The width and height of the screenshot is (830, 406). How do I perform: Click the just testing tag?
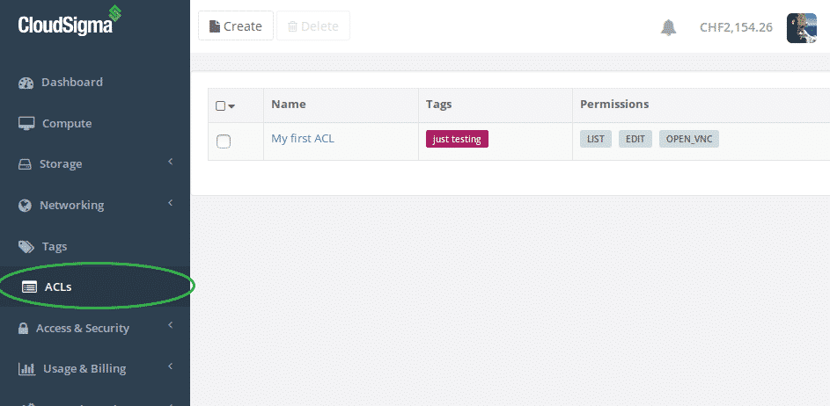457,139
